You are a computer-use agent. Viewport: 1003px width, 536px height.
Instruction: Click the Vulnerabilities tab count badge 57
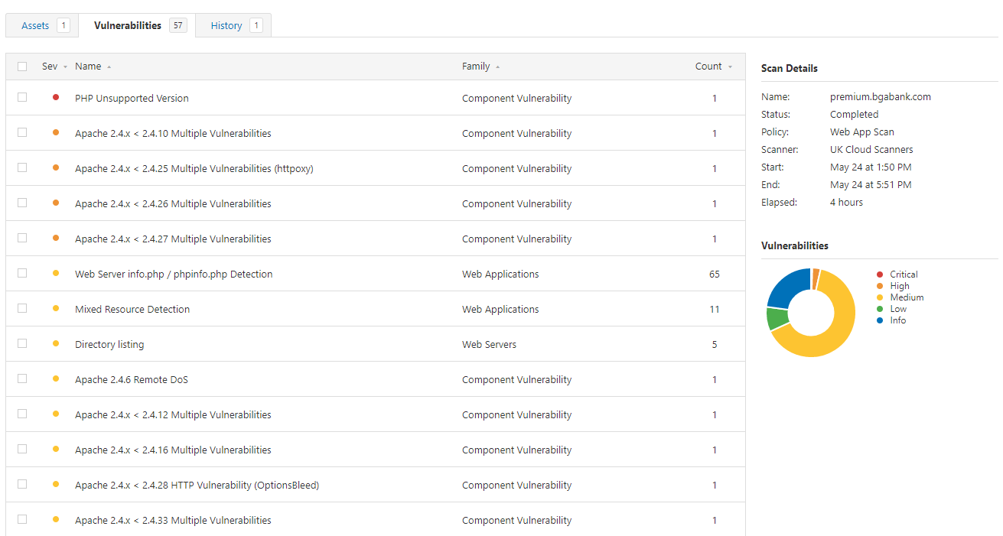pyautogui.click(x=177, y=25)
